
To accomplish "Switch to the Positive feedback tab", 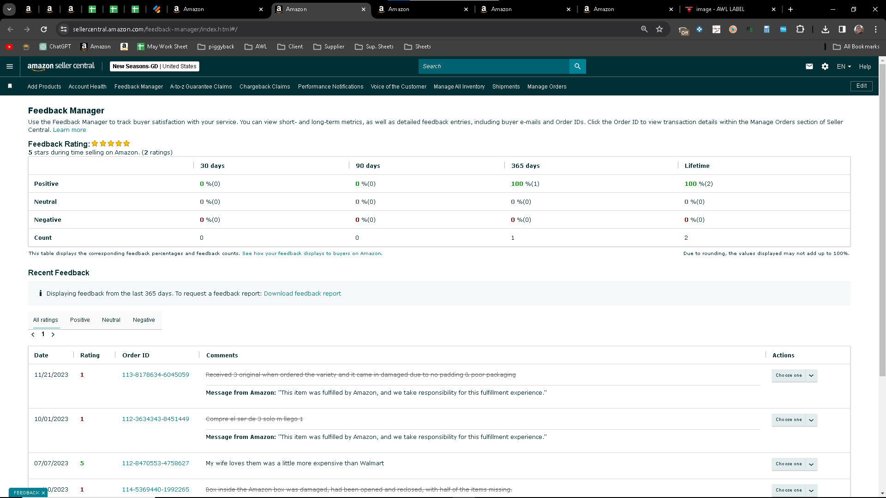I will pos(80,320).
